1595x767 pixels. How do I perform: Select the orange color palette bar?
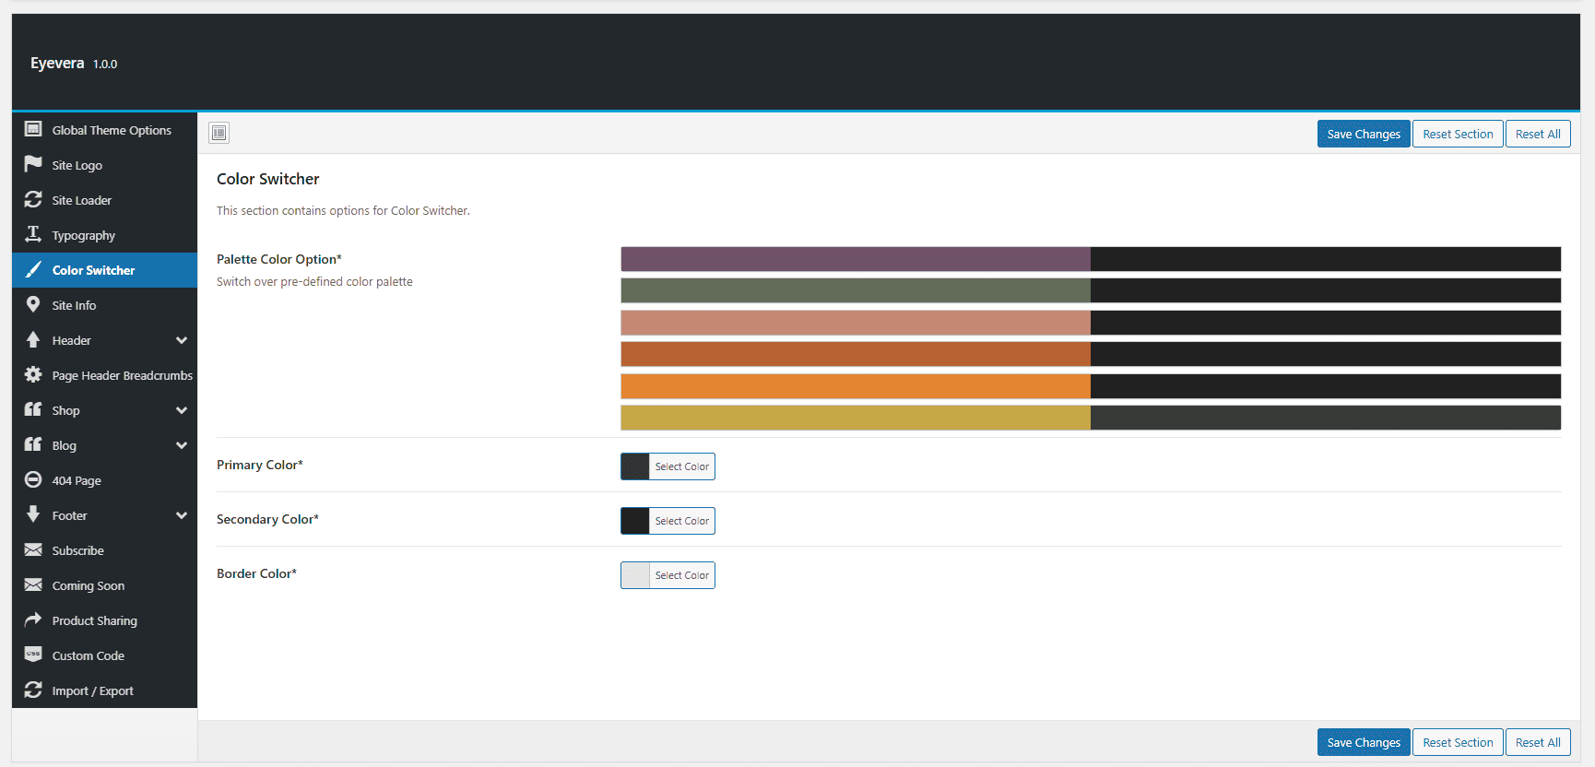[1091, 386]
